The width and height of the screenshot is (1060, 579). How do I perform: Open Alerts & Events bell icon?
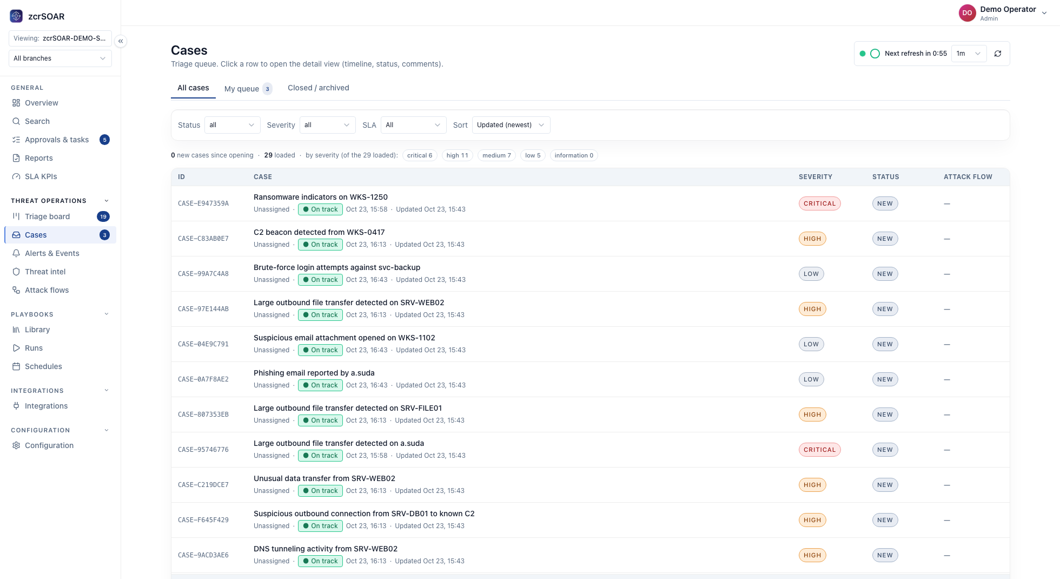pyautogui.click(x=16, y=253)
